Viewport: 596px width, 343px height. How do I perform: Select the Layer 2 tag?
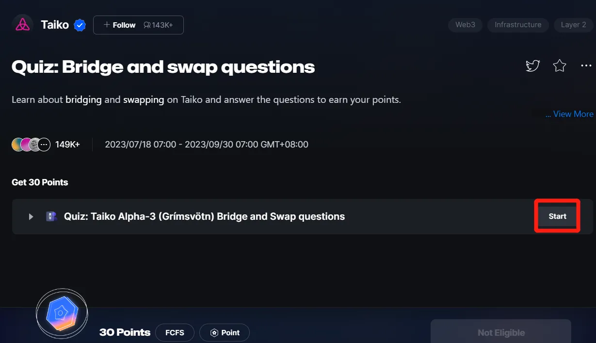[573, 25]
